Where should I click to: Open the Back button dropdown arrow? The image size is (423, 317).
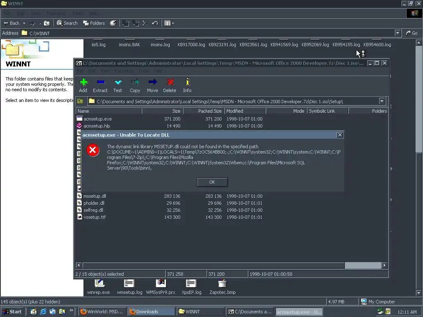tap(24, 23)
